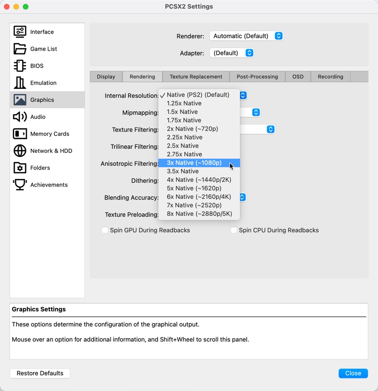Click the Restore Defaults button
The height and width of the screenshot is (391, 378).
[x=40, y=373]
